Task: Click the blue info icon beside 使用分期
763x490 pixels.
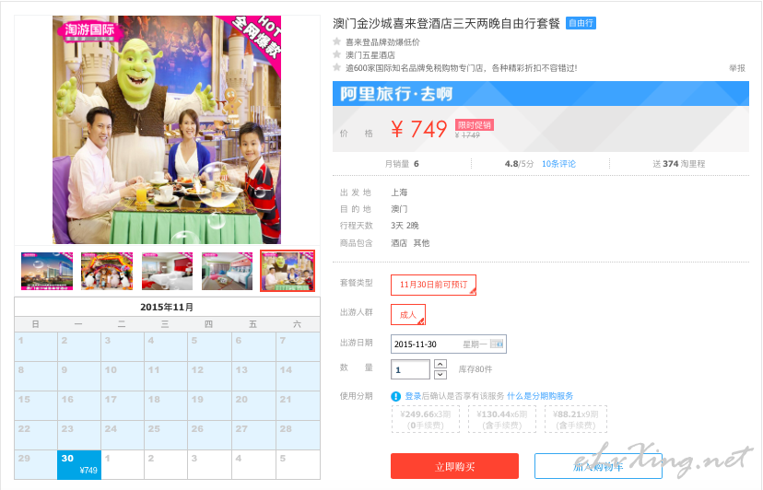Action: [x=396, y=397]
